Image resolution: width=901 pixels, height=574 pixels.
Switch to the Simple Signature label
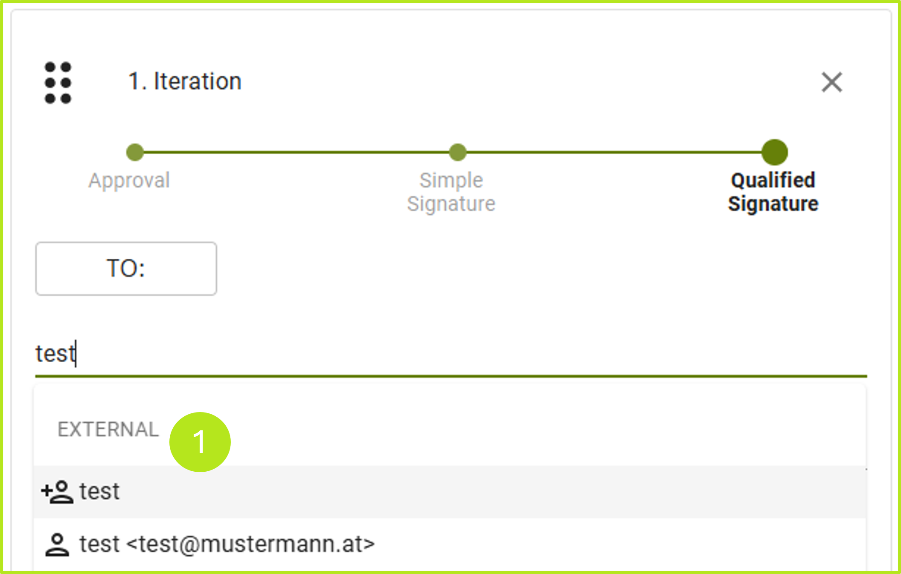(x=451, y=192)
